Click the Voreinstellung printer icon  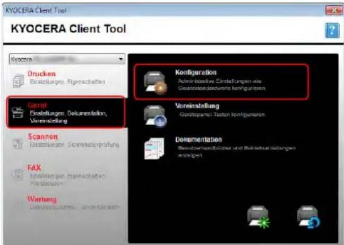coord(156,116)
